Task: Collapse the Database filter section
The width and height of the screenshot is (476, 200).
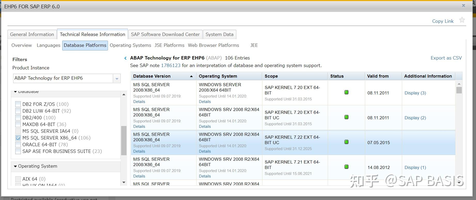Action: click(x=15, y=92)
